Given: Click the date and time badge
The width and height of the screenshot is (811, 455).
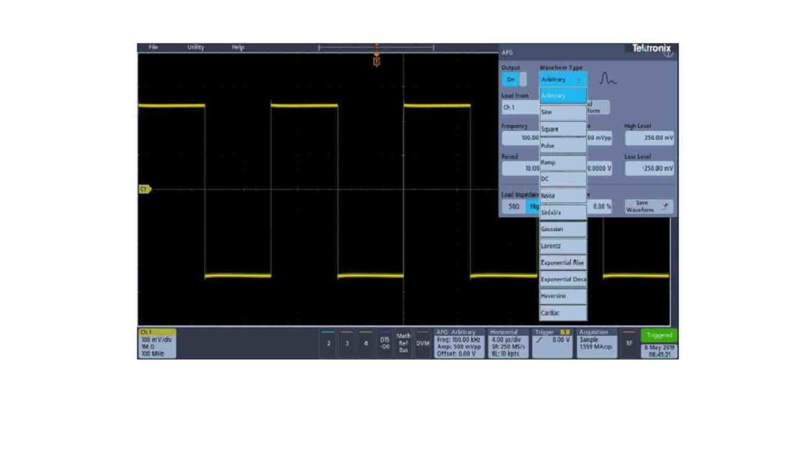Looking at the screenshot, I should click(659, 351).
